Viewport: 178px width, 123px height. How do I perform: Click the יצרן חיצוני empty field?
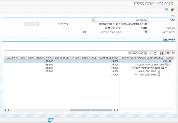click(31, 24)
